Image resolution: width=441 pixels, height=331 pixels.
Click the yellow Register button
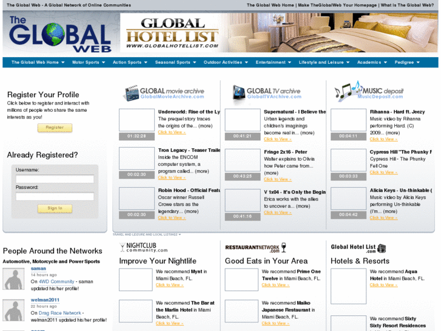55,128
